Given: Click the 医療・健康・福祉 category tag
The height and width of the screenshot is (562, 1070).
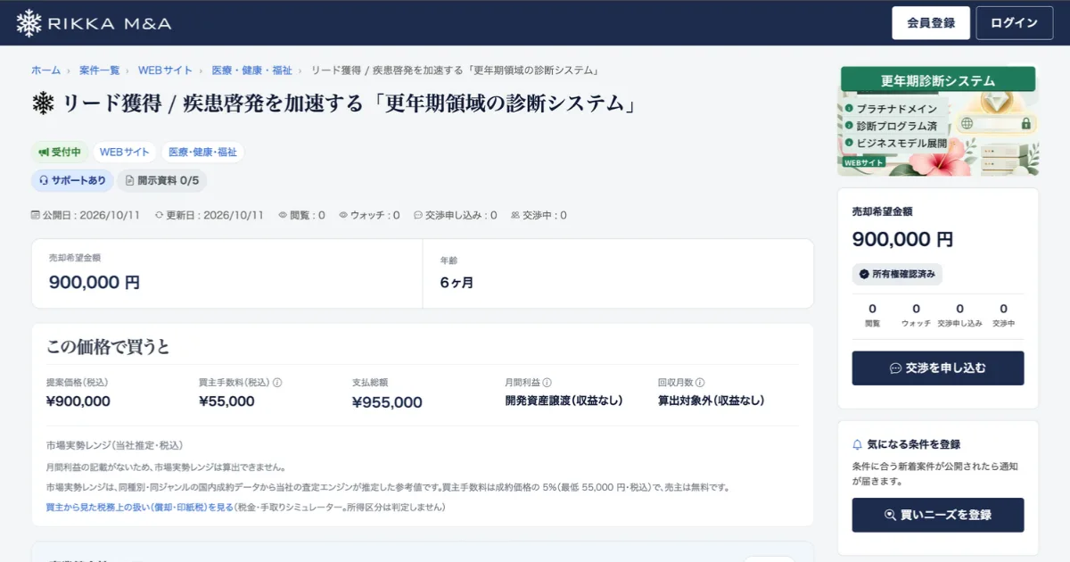Looking at the screenshot, I should click(203, 153).
